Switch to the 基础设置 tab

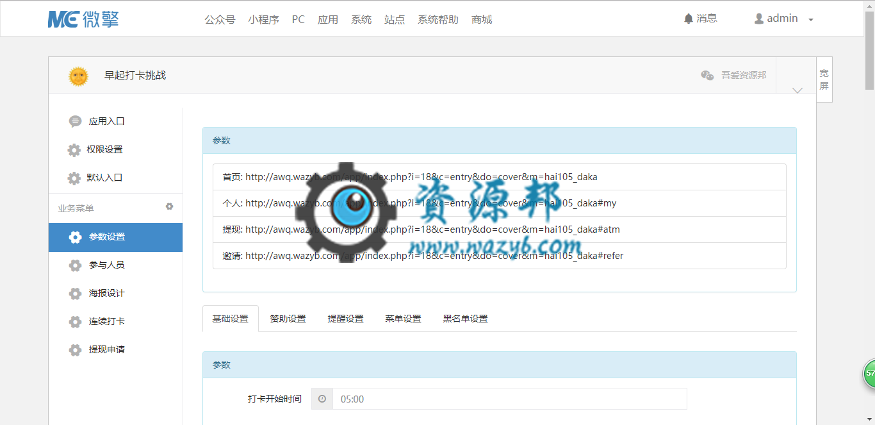[231, 319]
